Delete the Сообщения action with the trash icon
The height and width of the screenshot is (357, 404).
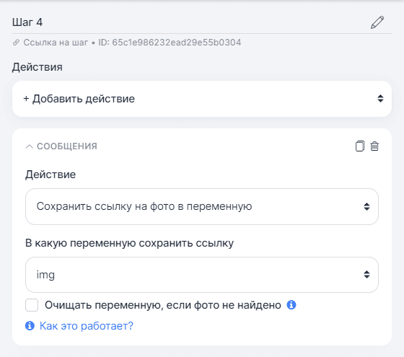[374, 146]
